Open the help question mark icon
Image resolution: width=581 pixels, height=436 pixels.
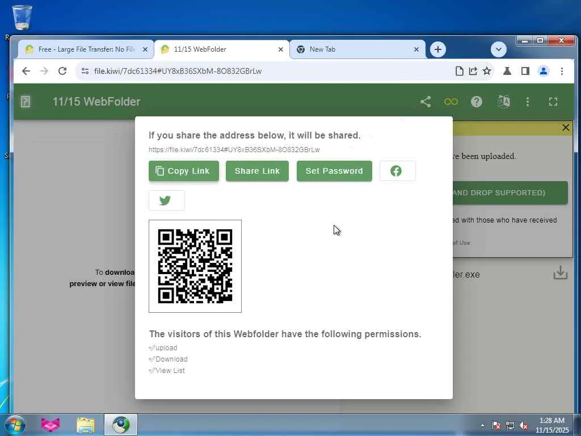click(477, 102)
